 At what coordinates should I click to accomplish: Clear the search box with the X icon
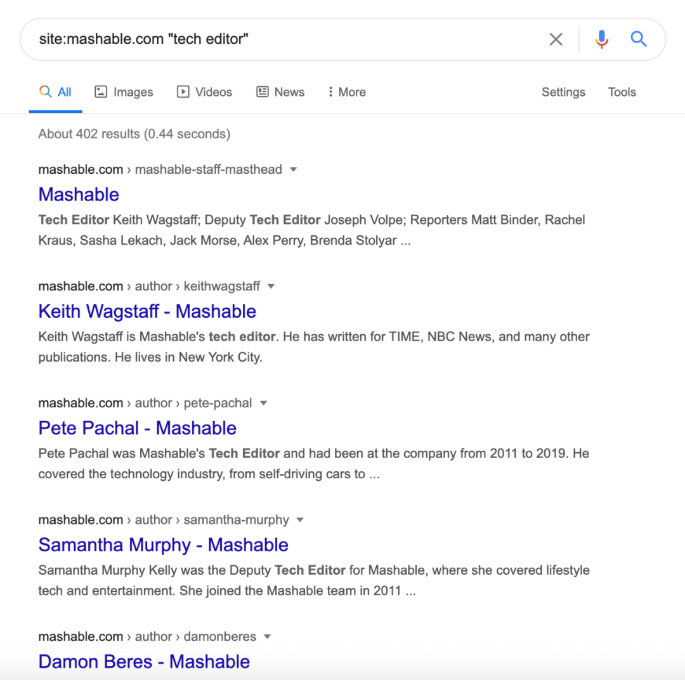(x=556, y=39)
